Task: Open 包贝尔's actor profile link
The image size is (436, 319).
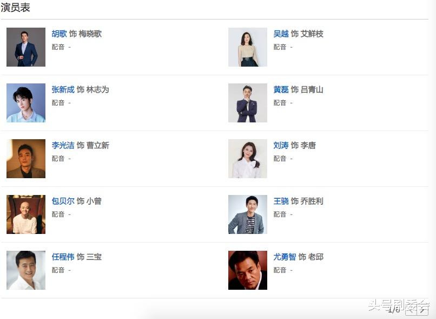Action: (63, 201)
